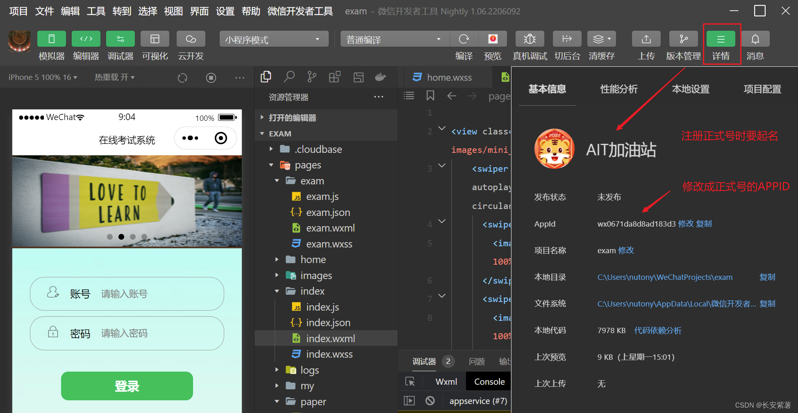Click the compile refresh icon
The width and height of the screenshot is (798, 413).
tap(464, 39)
